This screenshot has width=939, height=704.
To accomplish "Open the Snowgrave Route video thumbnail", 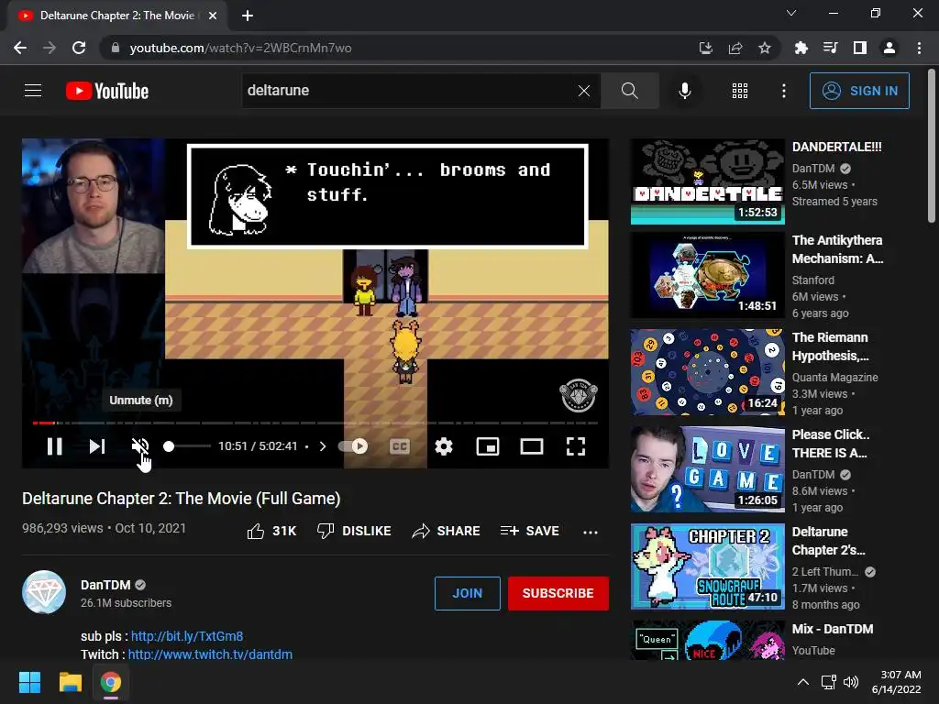I will 708,566.
